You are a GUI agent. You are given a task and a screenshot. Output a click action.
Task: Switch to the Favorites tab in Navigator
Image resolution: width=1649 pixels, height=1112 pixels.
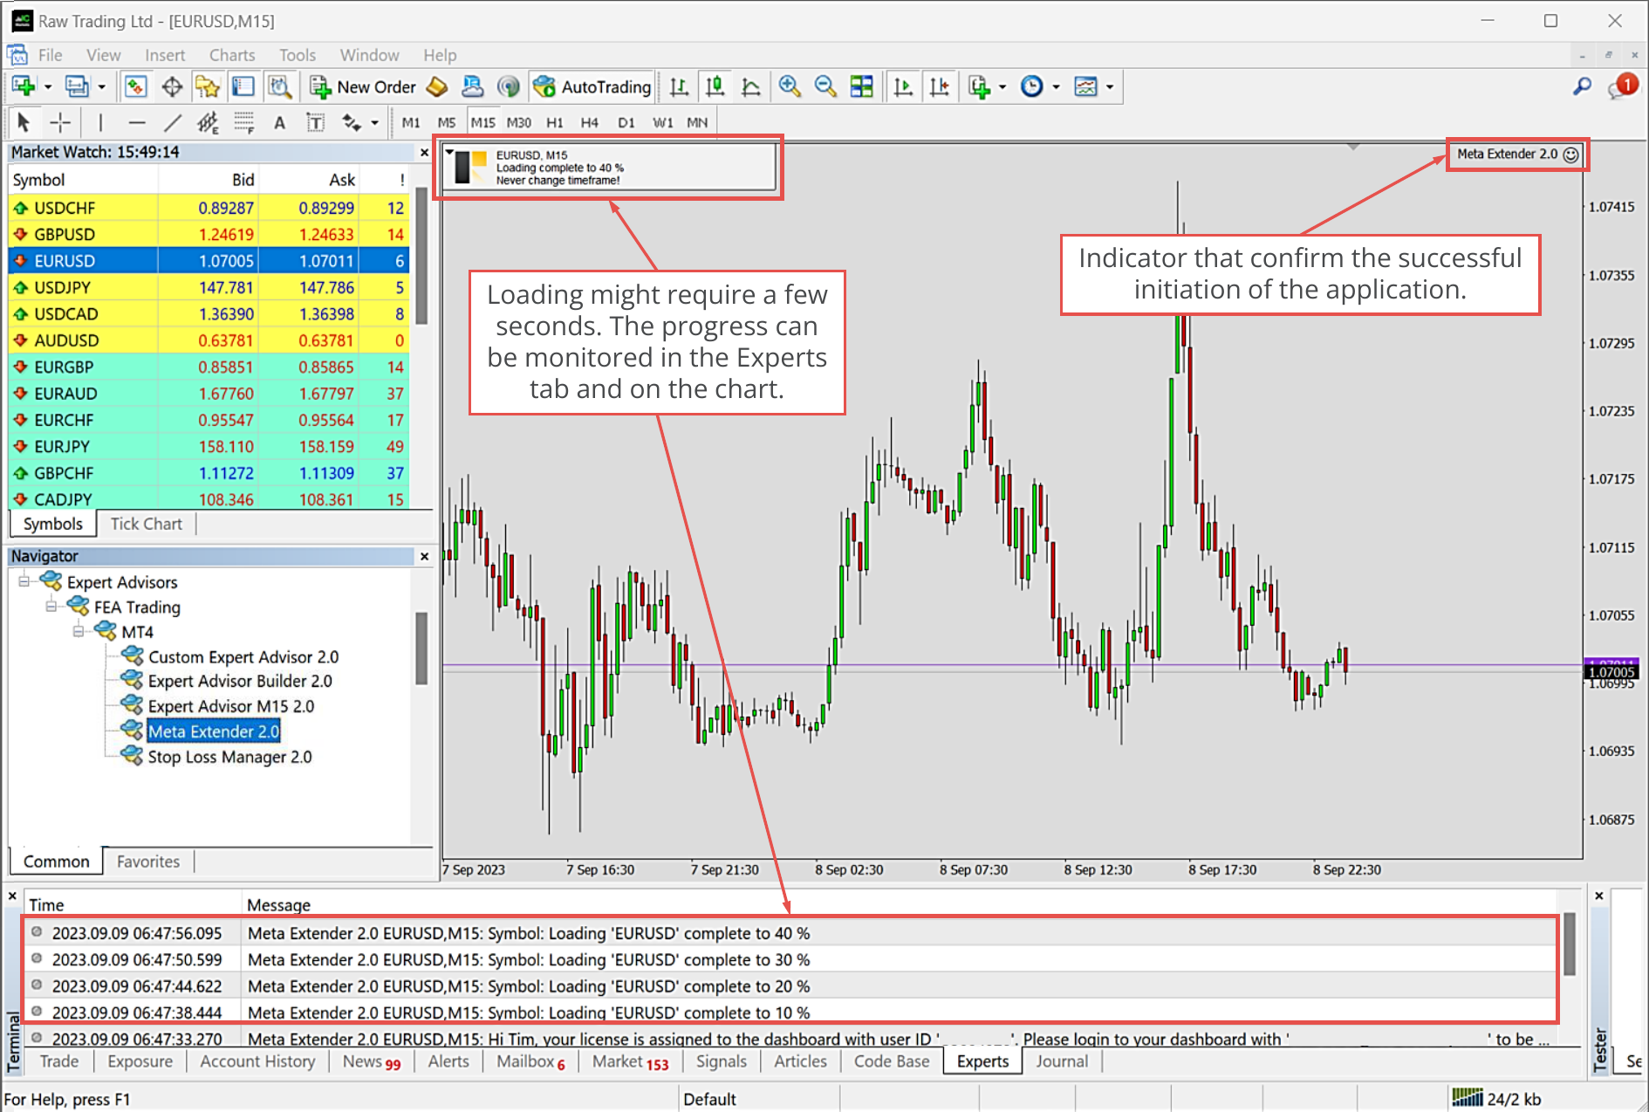click(x=148, y=861)
